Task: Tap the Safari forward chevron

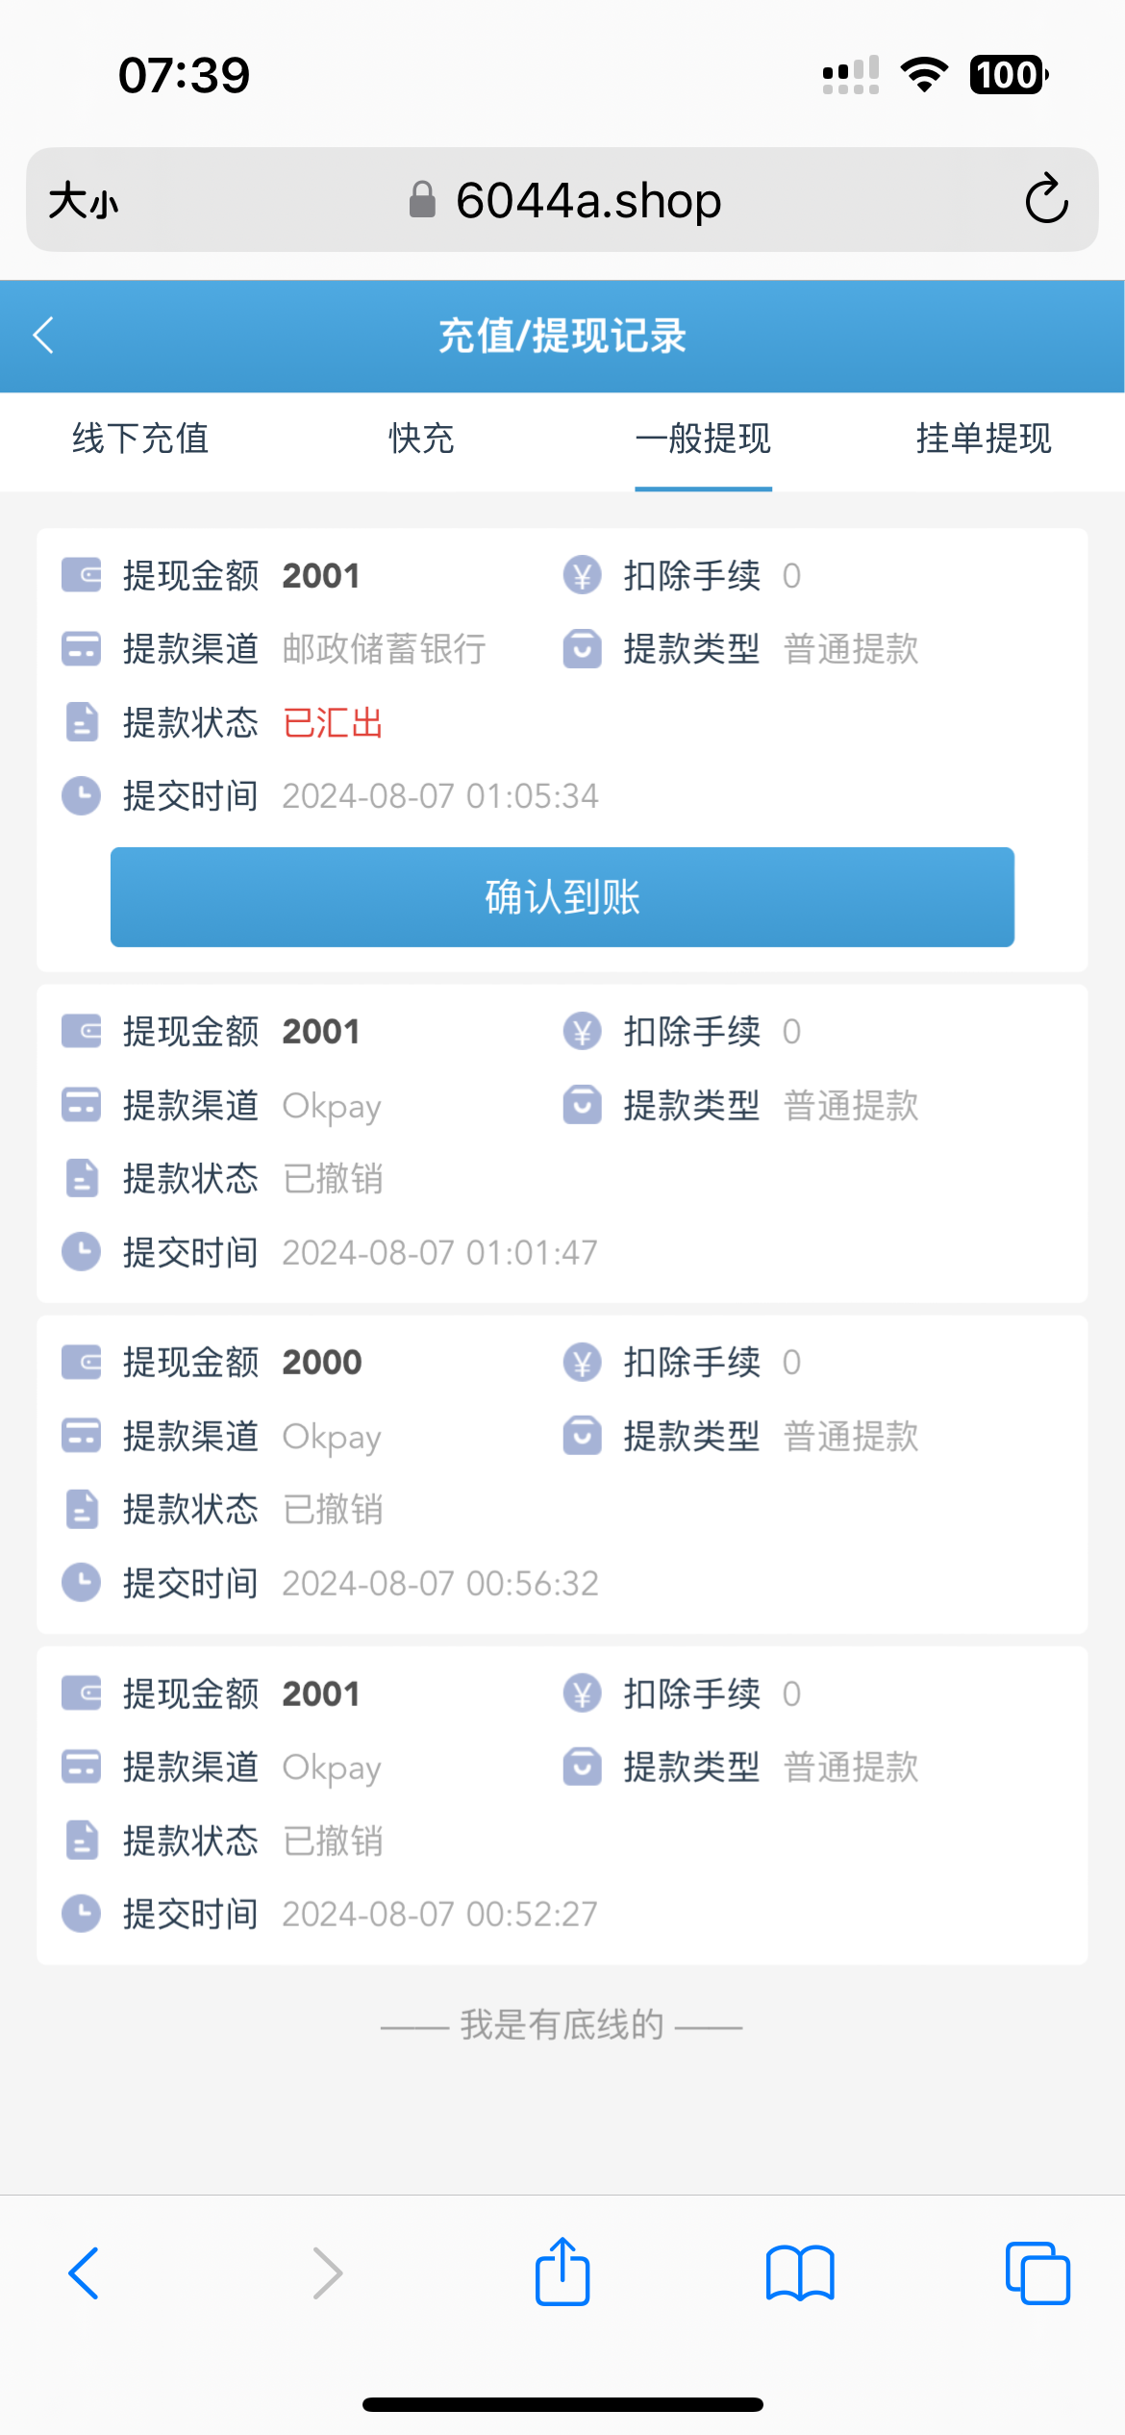Action: [x=328, y=2272]
